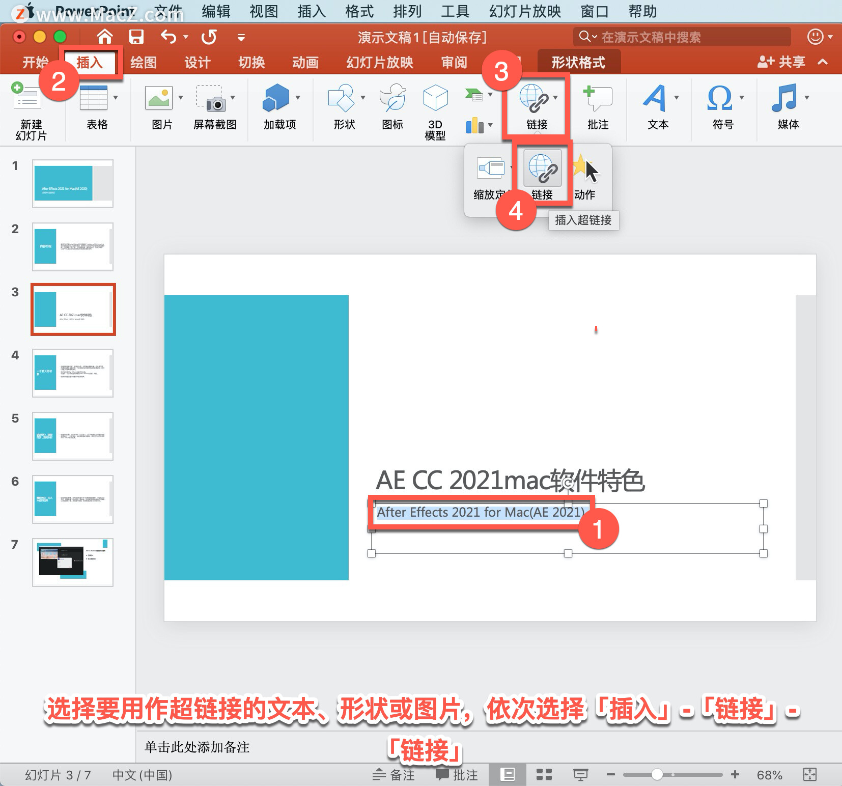Click the chart bar icon
This screenshot has width=842, height=786.
(474, 125)
